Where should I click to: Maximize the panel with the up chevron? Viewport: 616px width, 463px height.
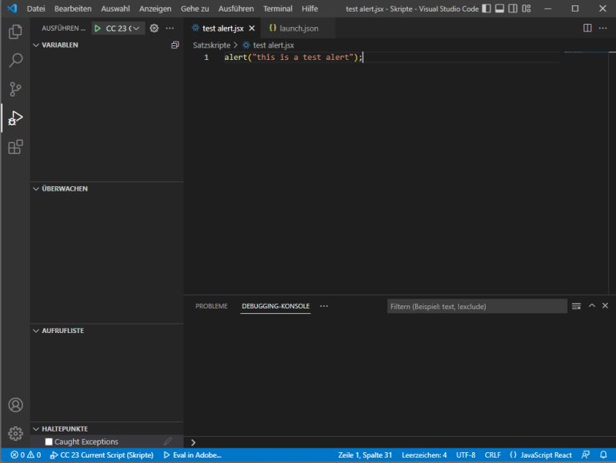pos(592,305)
